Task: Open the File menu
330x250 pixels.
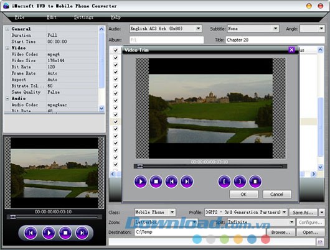Action: point(19,17)
